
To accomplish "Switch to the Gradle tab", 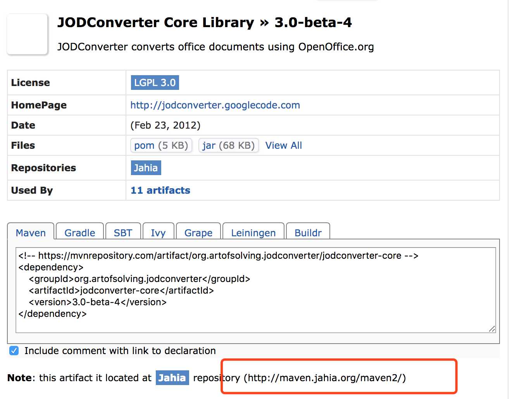I will (80, 232).
